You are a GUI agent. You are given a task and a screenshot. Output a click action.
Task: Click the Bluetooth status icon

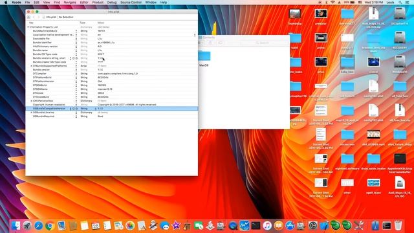[326, 3]
